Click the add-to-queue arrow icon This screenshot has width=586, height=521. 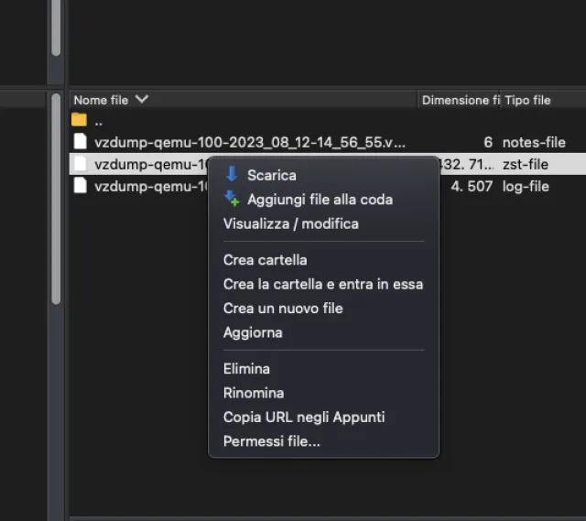232,199
